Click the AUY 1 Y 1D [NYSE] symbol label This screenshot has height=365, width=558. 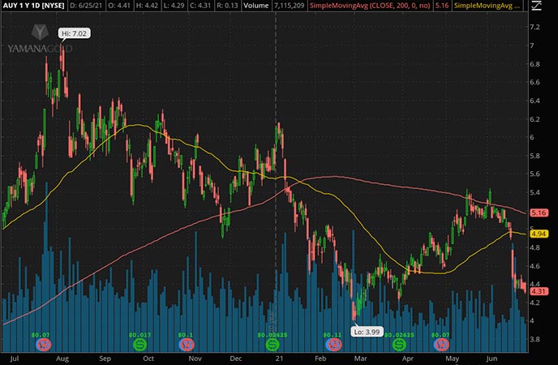pyautogui.click(x=34, y=6)
